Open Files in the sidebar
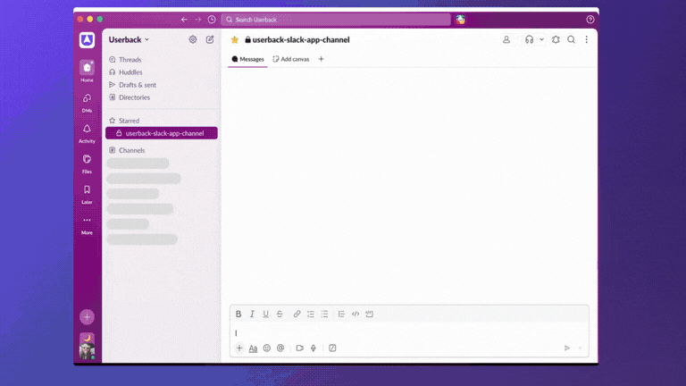 [x=87, y=164]
